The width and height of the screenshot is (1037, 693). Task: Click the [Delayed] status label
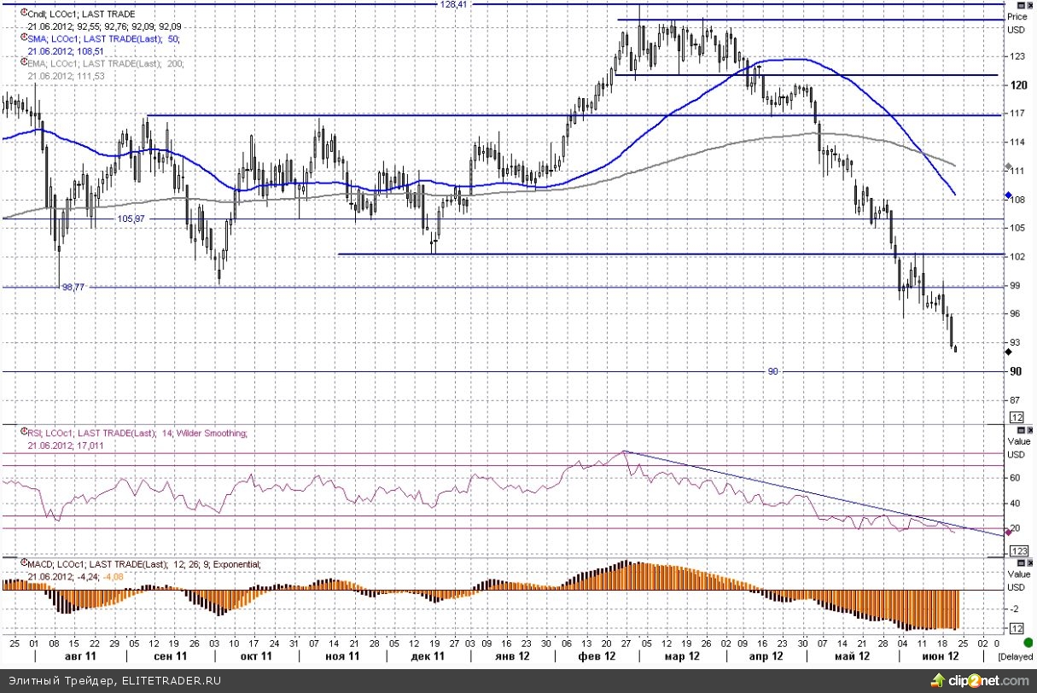pyautogui.click(x=1016, y=655)
